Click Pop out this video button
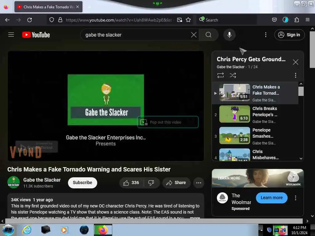 click(x=168, y=122)
